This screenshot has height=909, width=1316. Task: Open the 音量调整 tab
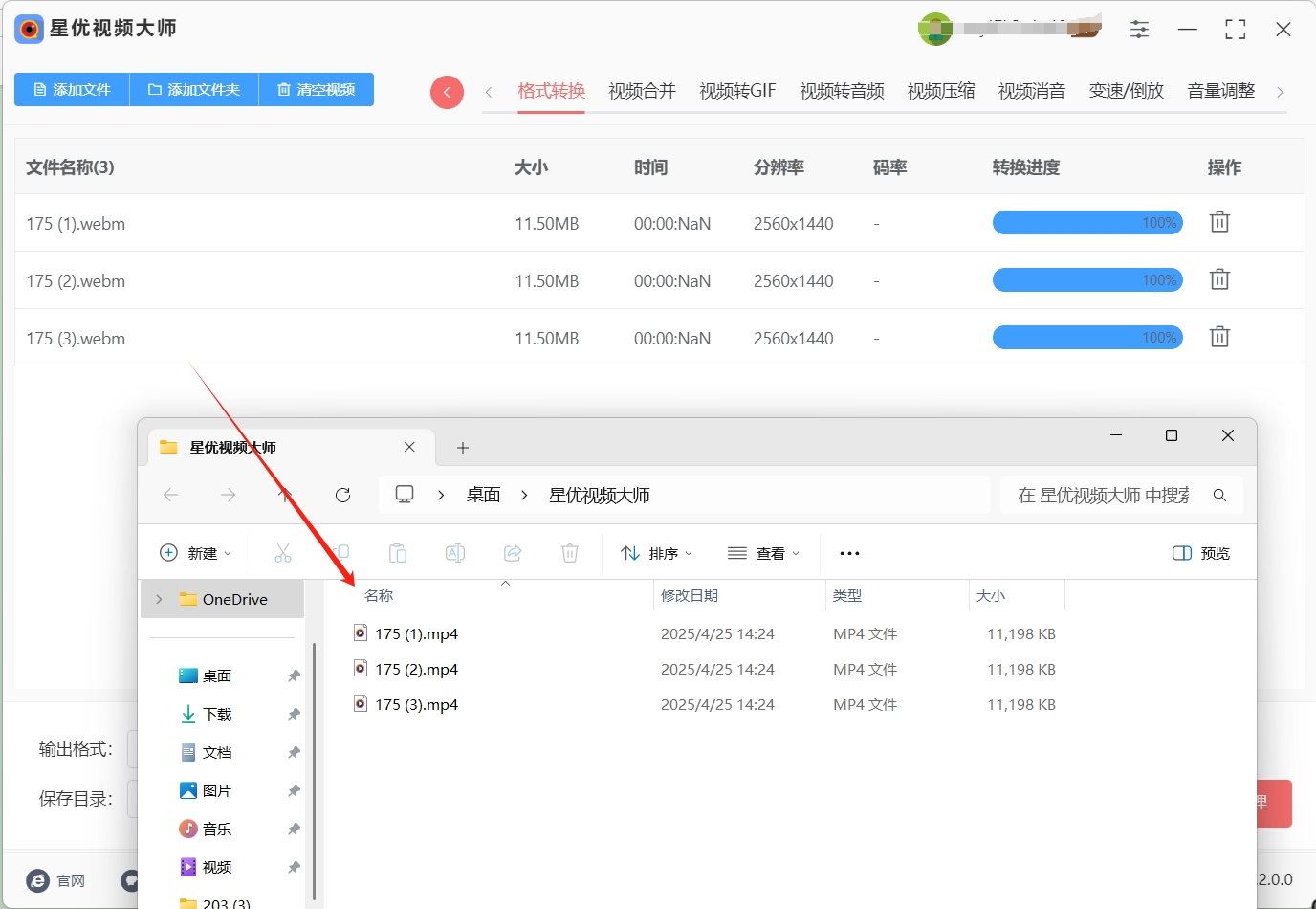[1221, 91]
